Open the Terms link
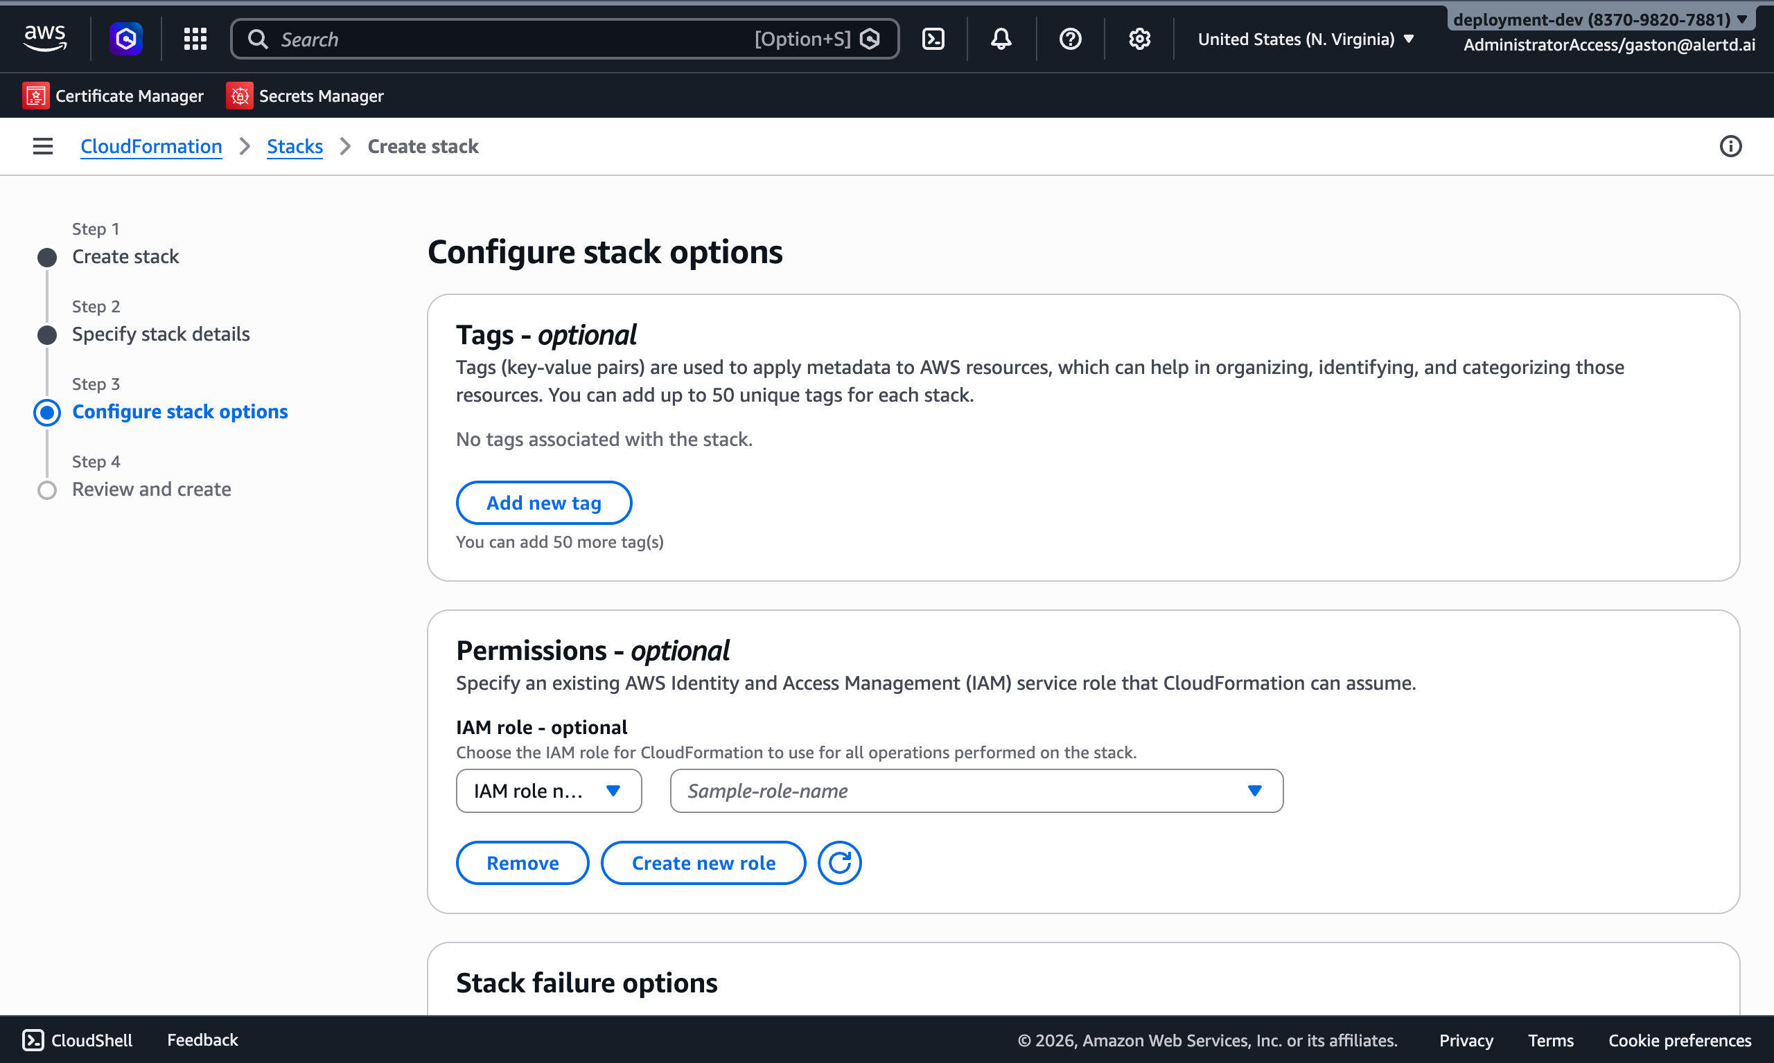 click(x=1550, y=1039)
